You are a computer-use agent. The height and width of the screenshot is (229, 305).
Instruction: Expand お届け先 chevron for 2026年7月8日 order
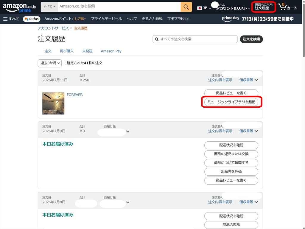[127, 202]
